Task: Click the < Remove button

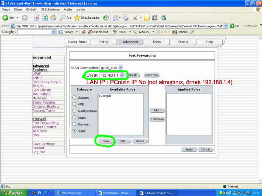Action: point(157,119)
